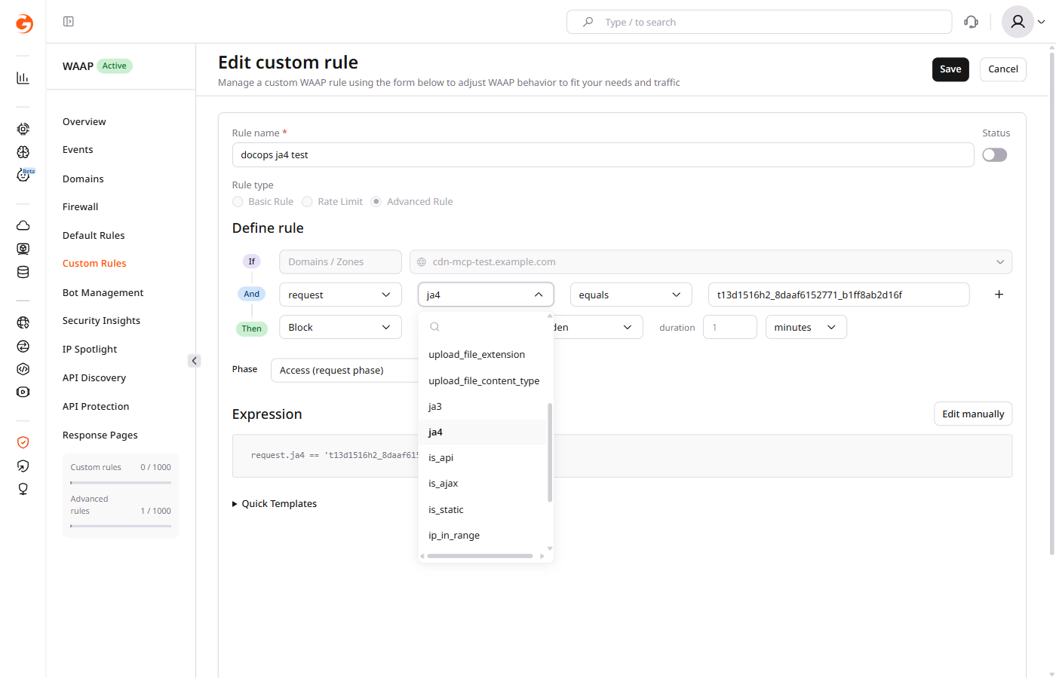Click the vertical scrollbar in the field dropdown
This screenshot has height=678, width=1056.
coord(550,452)
